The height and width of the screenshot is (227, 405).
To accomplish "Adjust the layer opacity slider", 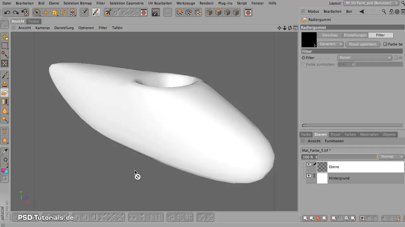I will (348, 157).
